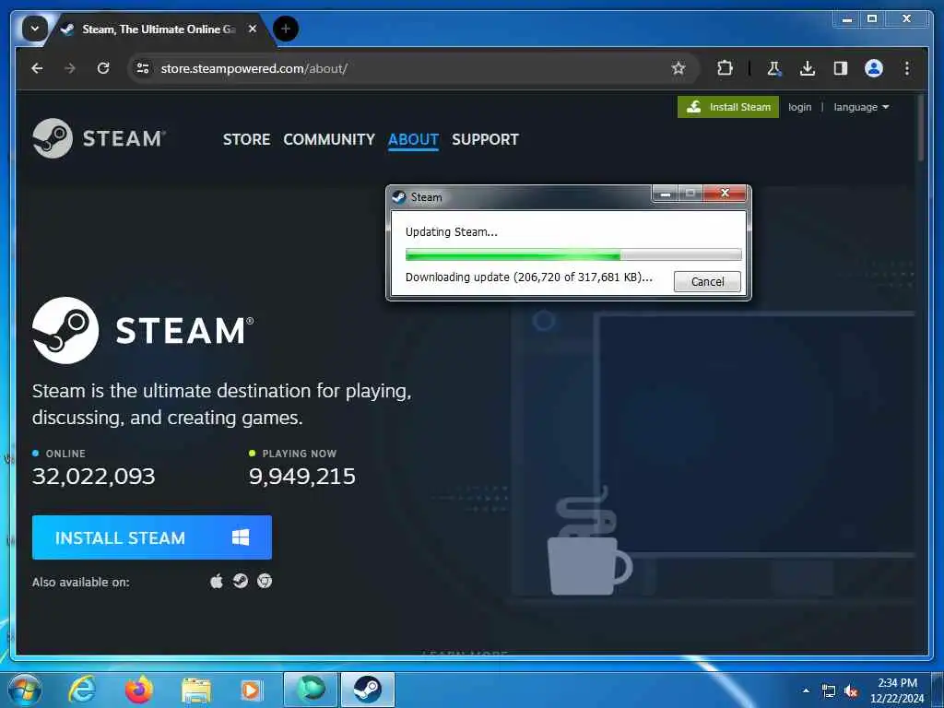The height and width of the screenshot is (708, 944).
Task: Open the browser extensions puzzle icon
Action: tap(725, 68)
